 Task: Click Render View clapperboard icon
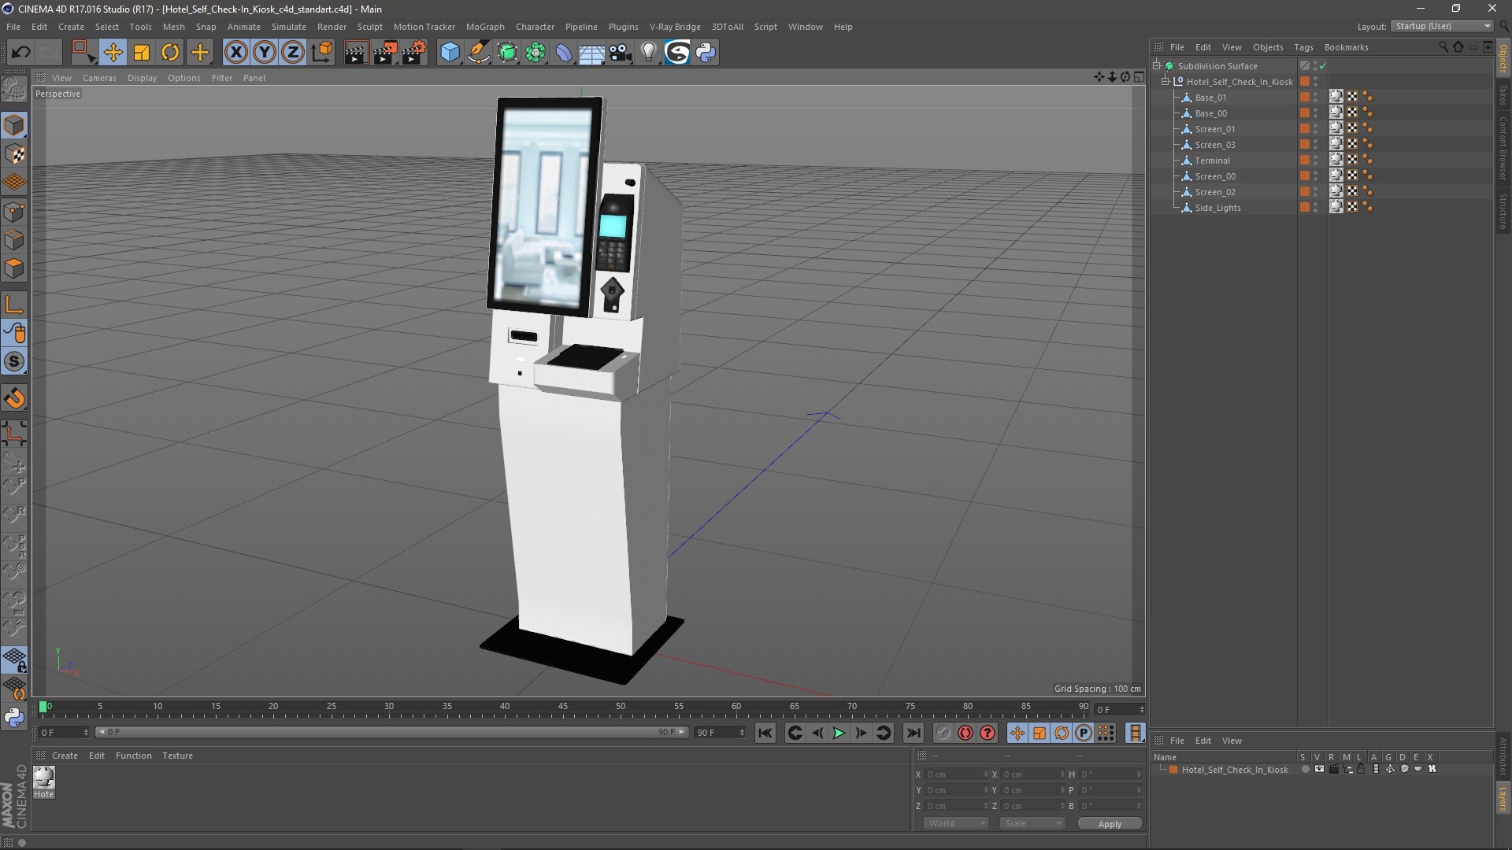[x=356, y=53]
